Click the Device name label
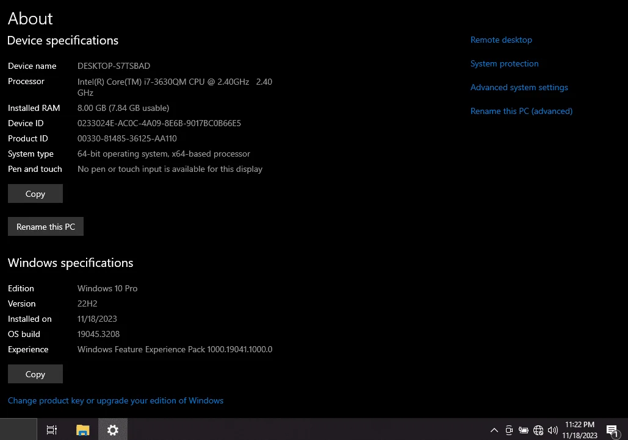 click(x=32, y=66)
